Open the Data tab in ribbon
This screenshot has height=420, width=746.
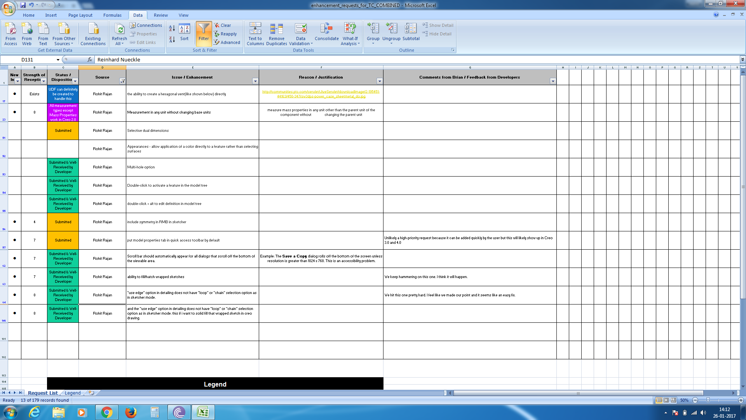point(137,15)
